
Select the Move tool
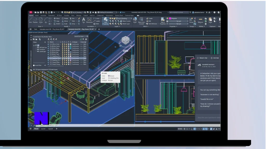point(57,18)
